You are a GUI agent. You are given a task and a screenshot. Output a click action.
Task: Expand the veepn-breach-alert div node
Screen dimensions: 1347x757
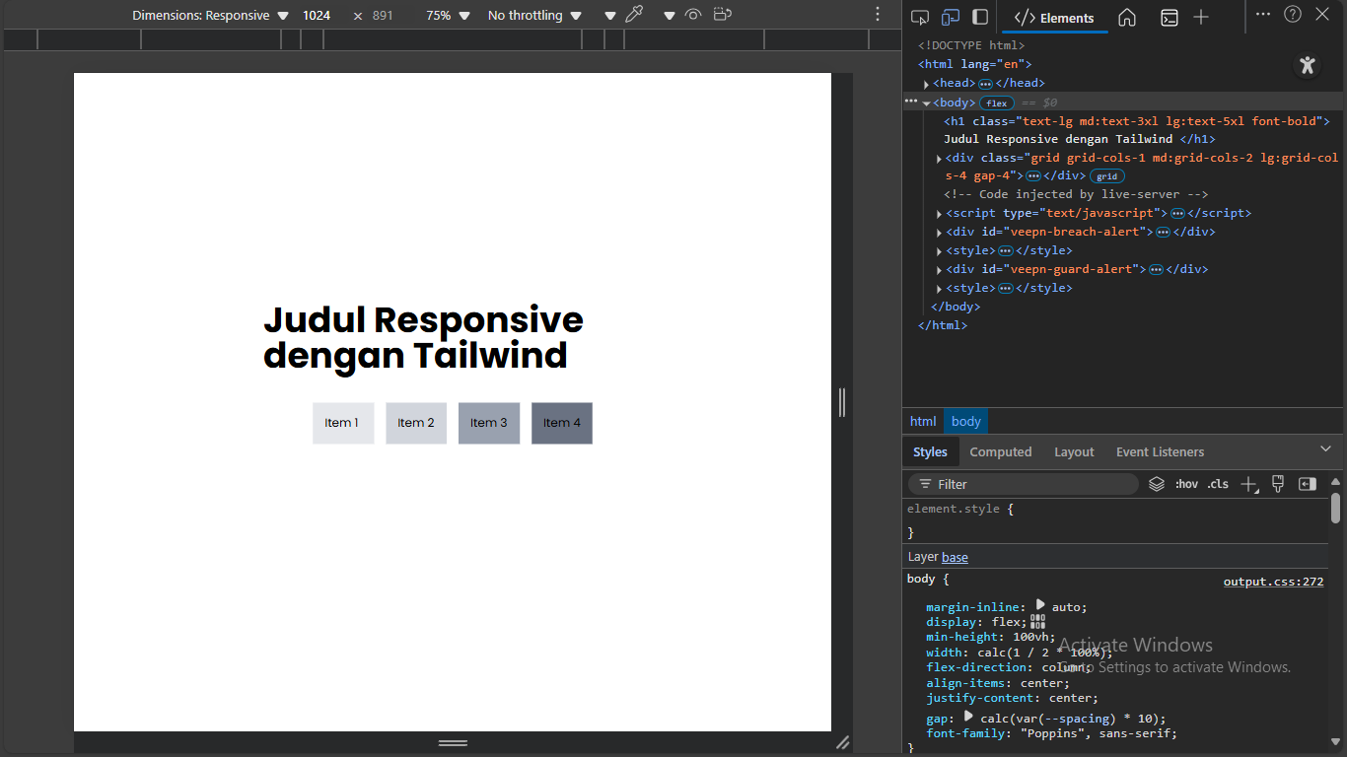point(939,233)
